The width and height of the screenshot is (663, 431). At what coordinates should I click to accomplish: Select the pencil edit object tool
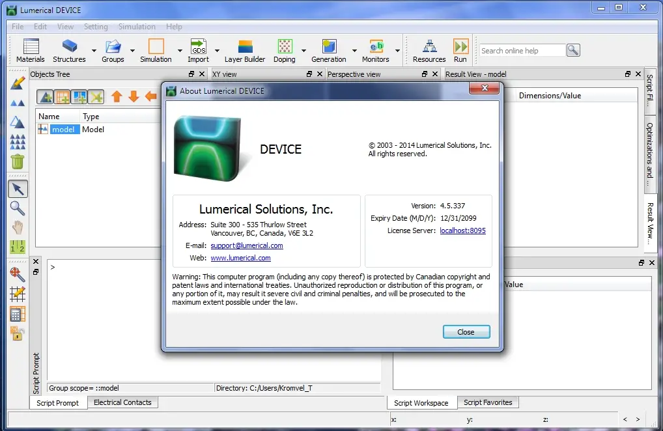point(18,83)
